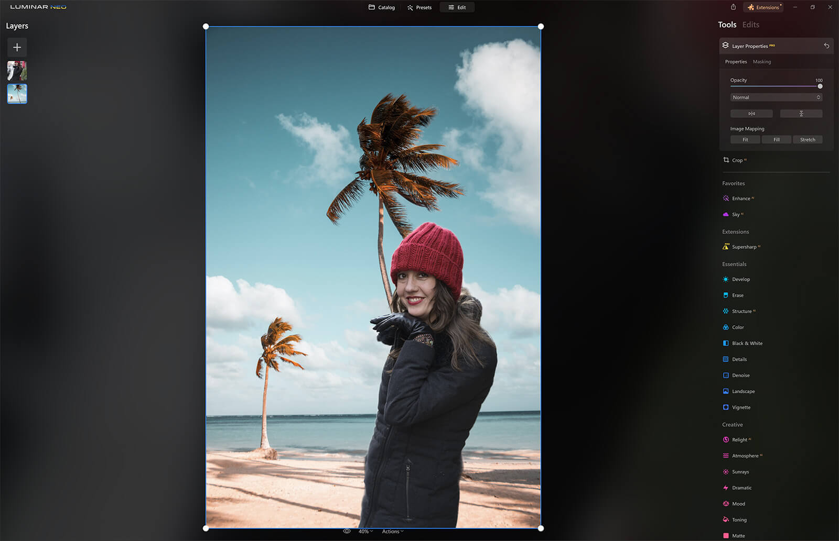Flip layer vertically
The width and height of the screenshot is (839, 541).
point(801,114)
